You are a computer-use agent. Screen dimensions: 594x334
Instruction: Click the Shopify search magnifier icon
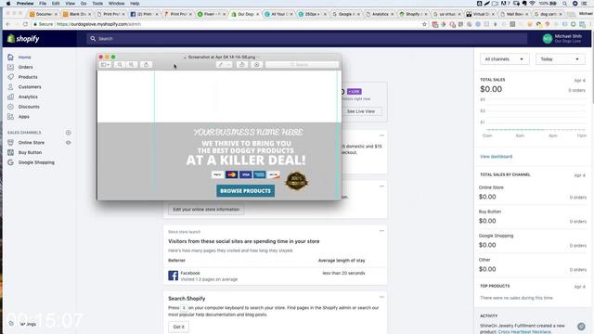click(93, 39)
